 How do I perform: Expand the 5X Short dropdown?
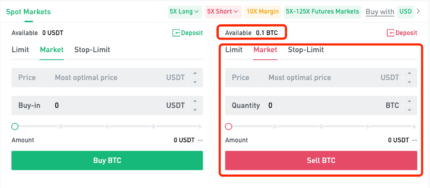223,12
